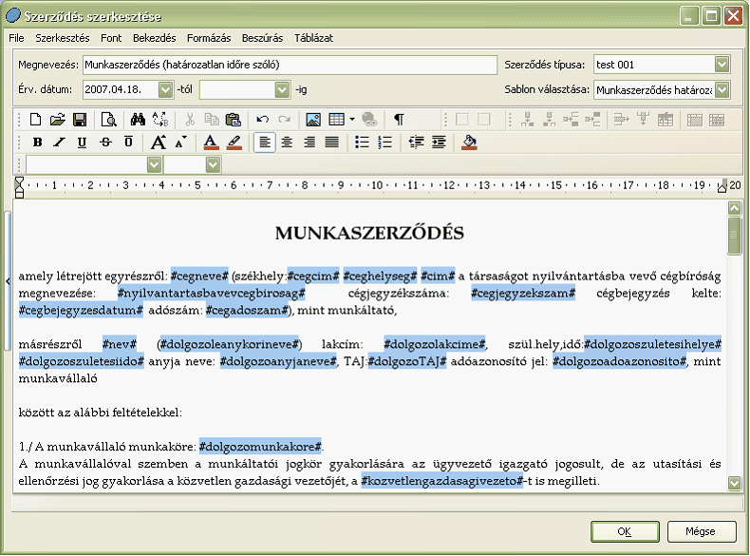Toggle Overline formatting
Image resolution: width=750 pixels, height=556 pixels.
click(128, 143)
